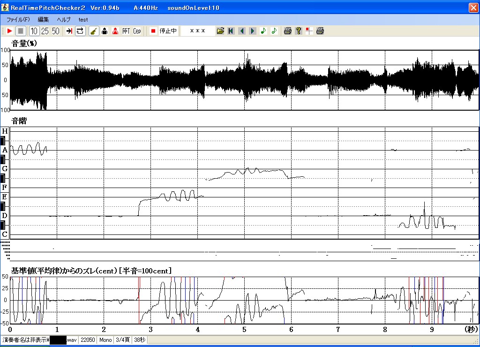Open the 編集 menu
The height and width of the screenshot is (347, 480).
point(43,20)
